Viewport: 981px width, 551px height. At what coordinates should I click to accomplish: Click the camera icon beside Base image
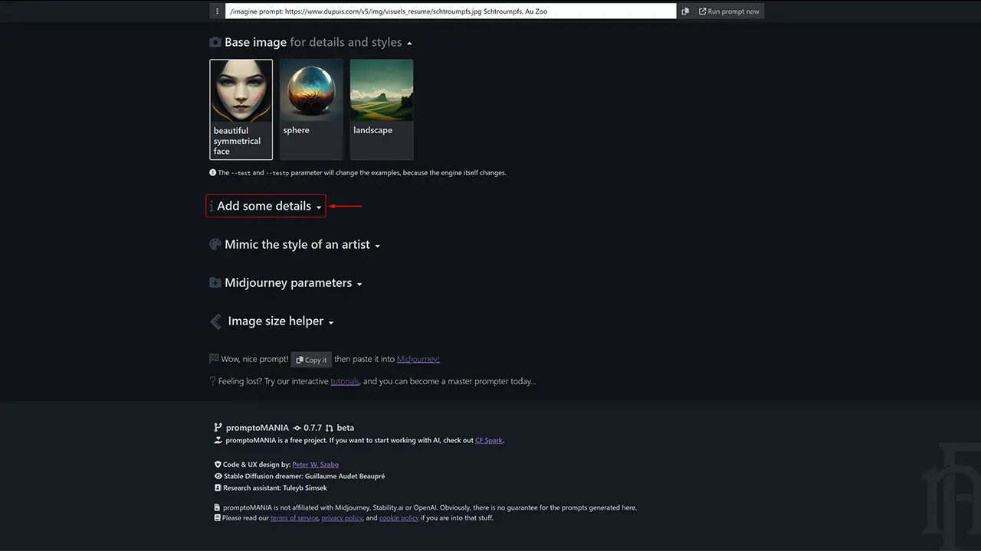click(x=215, y=43)
